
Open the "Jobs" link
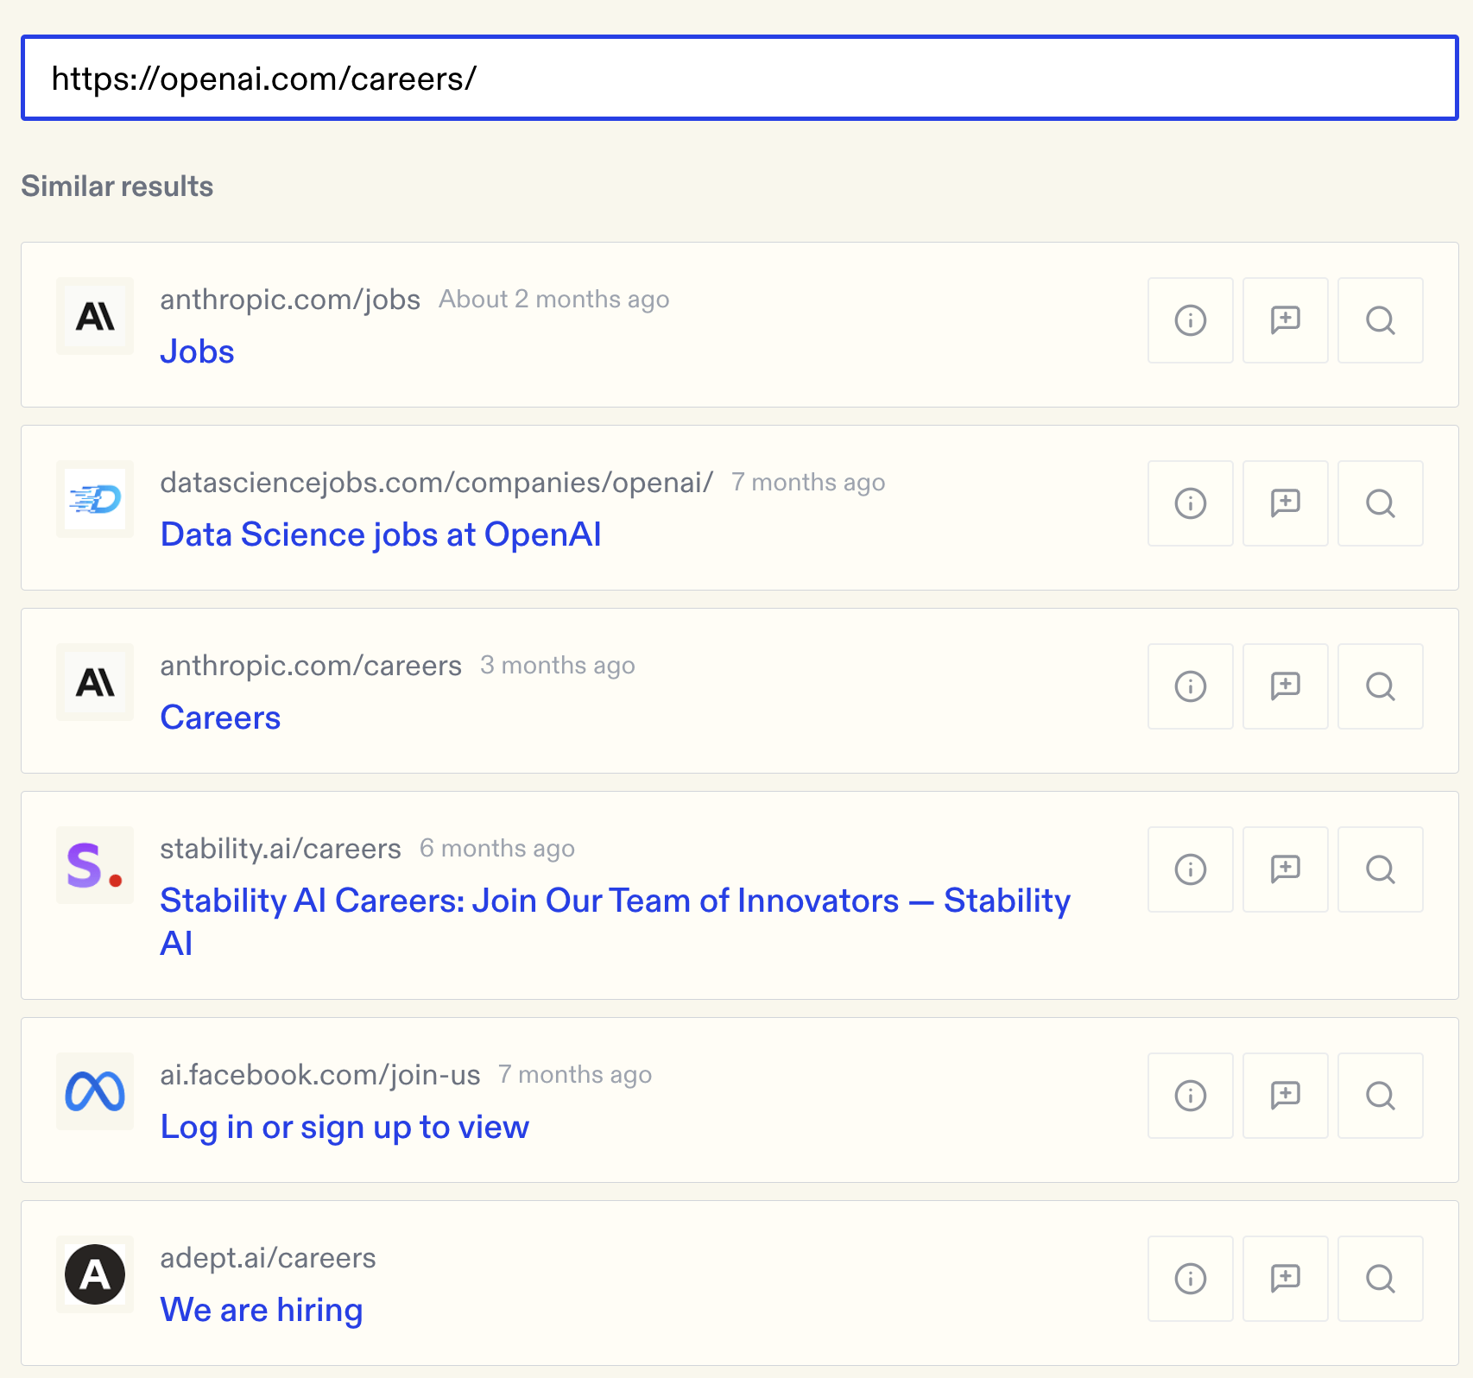197,351
